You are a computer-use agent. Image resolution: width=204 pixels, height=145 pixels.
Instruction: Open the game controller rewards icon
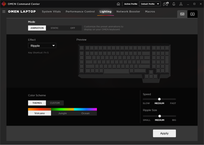tap(166, 4)
